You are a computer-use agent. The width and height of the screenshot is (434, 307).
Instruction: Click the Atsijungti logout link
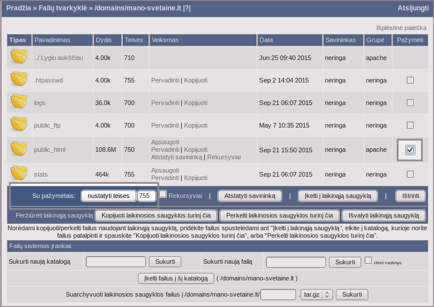(413, 8)
